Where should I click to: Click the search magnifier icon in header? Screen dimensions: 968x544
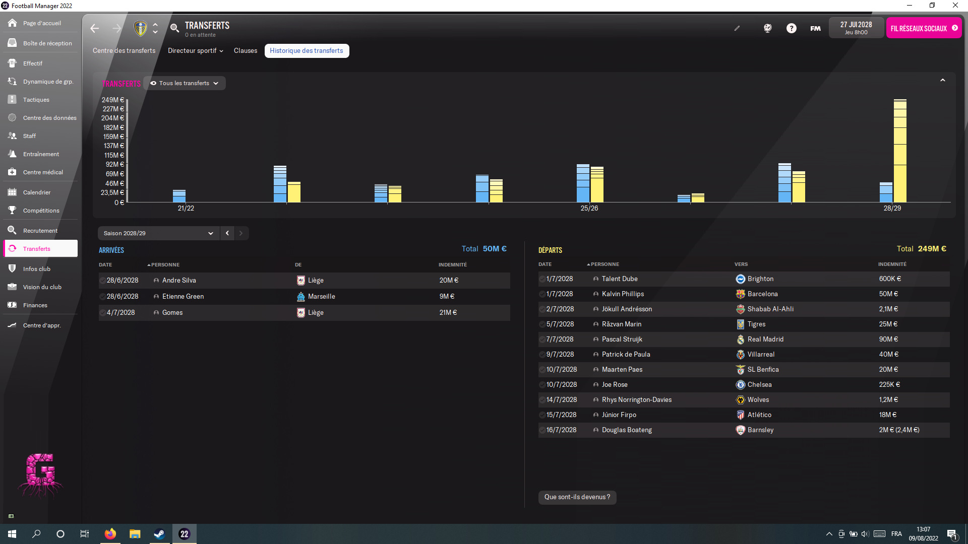[174, 28]
